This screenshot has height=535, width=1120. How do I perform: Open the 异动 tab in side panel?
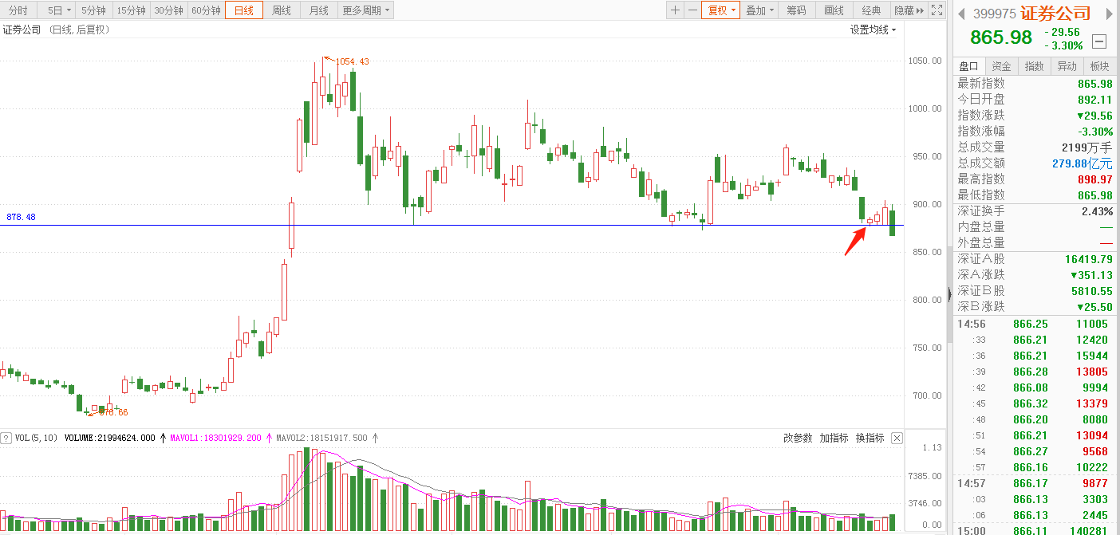coord(1067,66)
